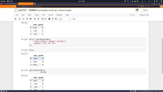This screenshot has height=92, width=163.
Task: Cut selected cells with scissors icon
Action: click(x=24, y=19)
